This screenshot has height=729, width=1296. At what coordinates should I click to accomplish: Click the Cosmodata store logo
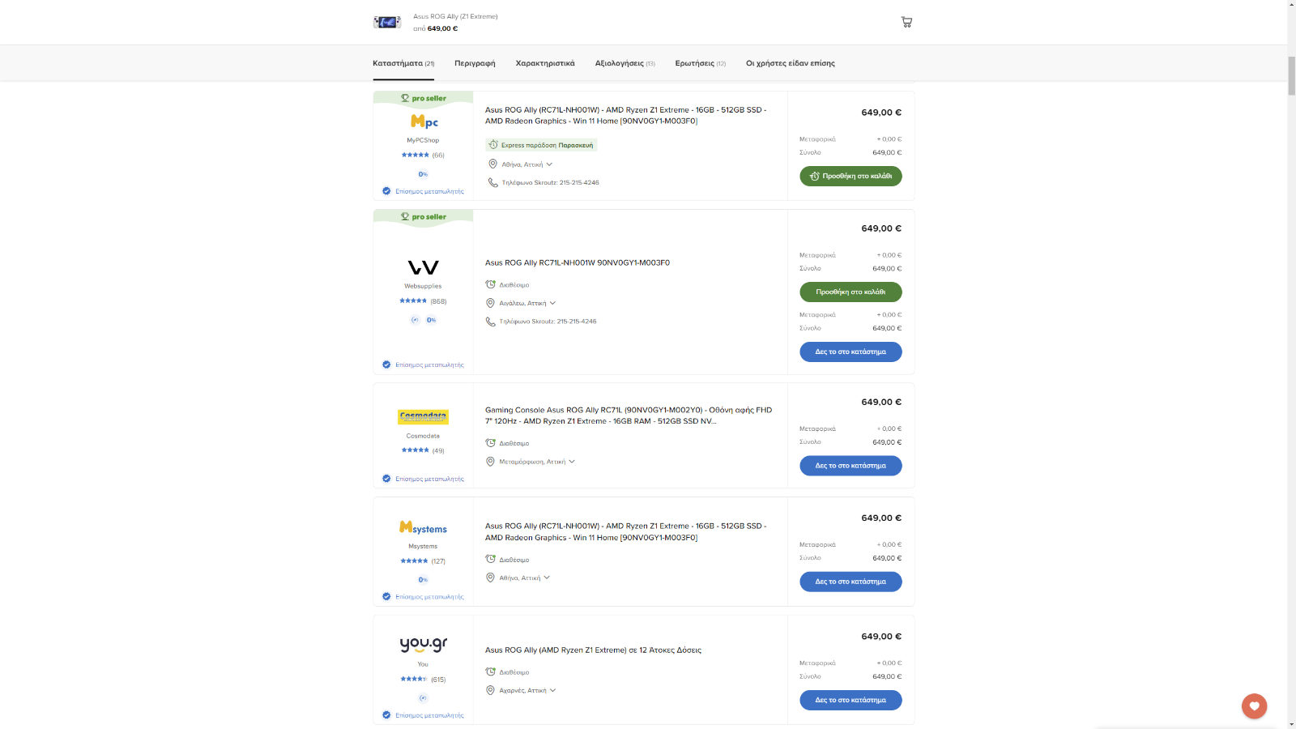[x=423, y=417]
